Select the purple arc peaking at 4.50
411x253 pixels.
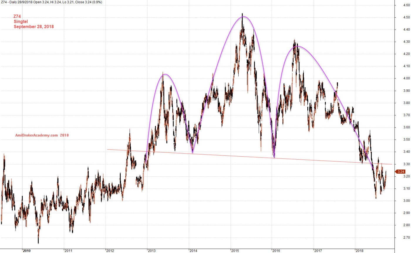pos(243,16)
